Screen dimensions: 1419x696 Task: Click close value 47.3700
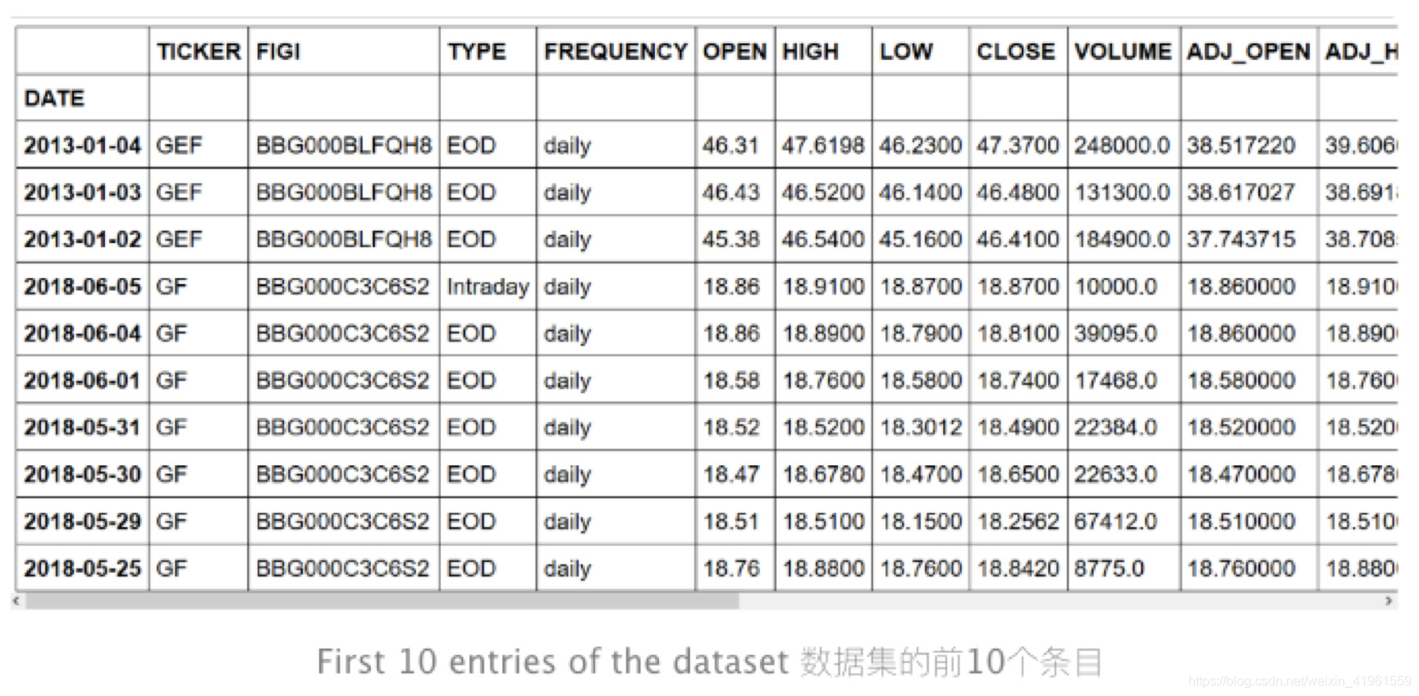1018,145
